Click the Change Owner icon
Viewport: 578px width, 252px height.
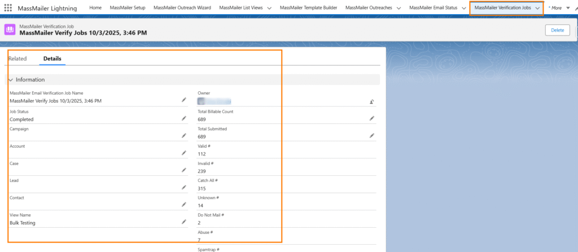pyautogui.click(x=371, y=102)
